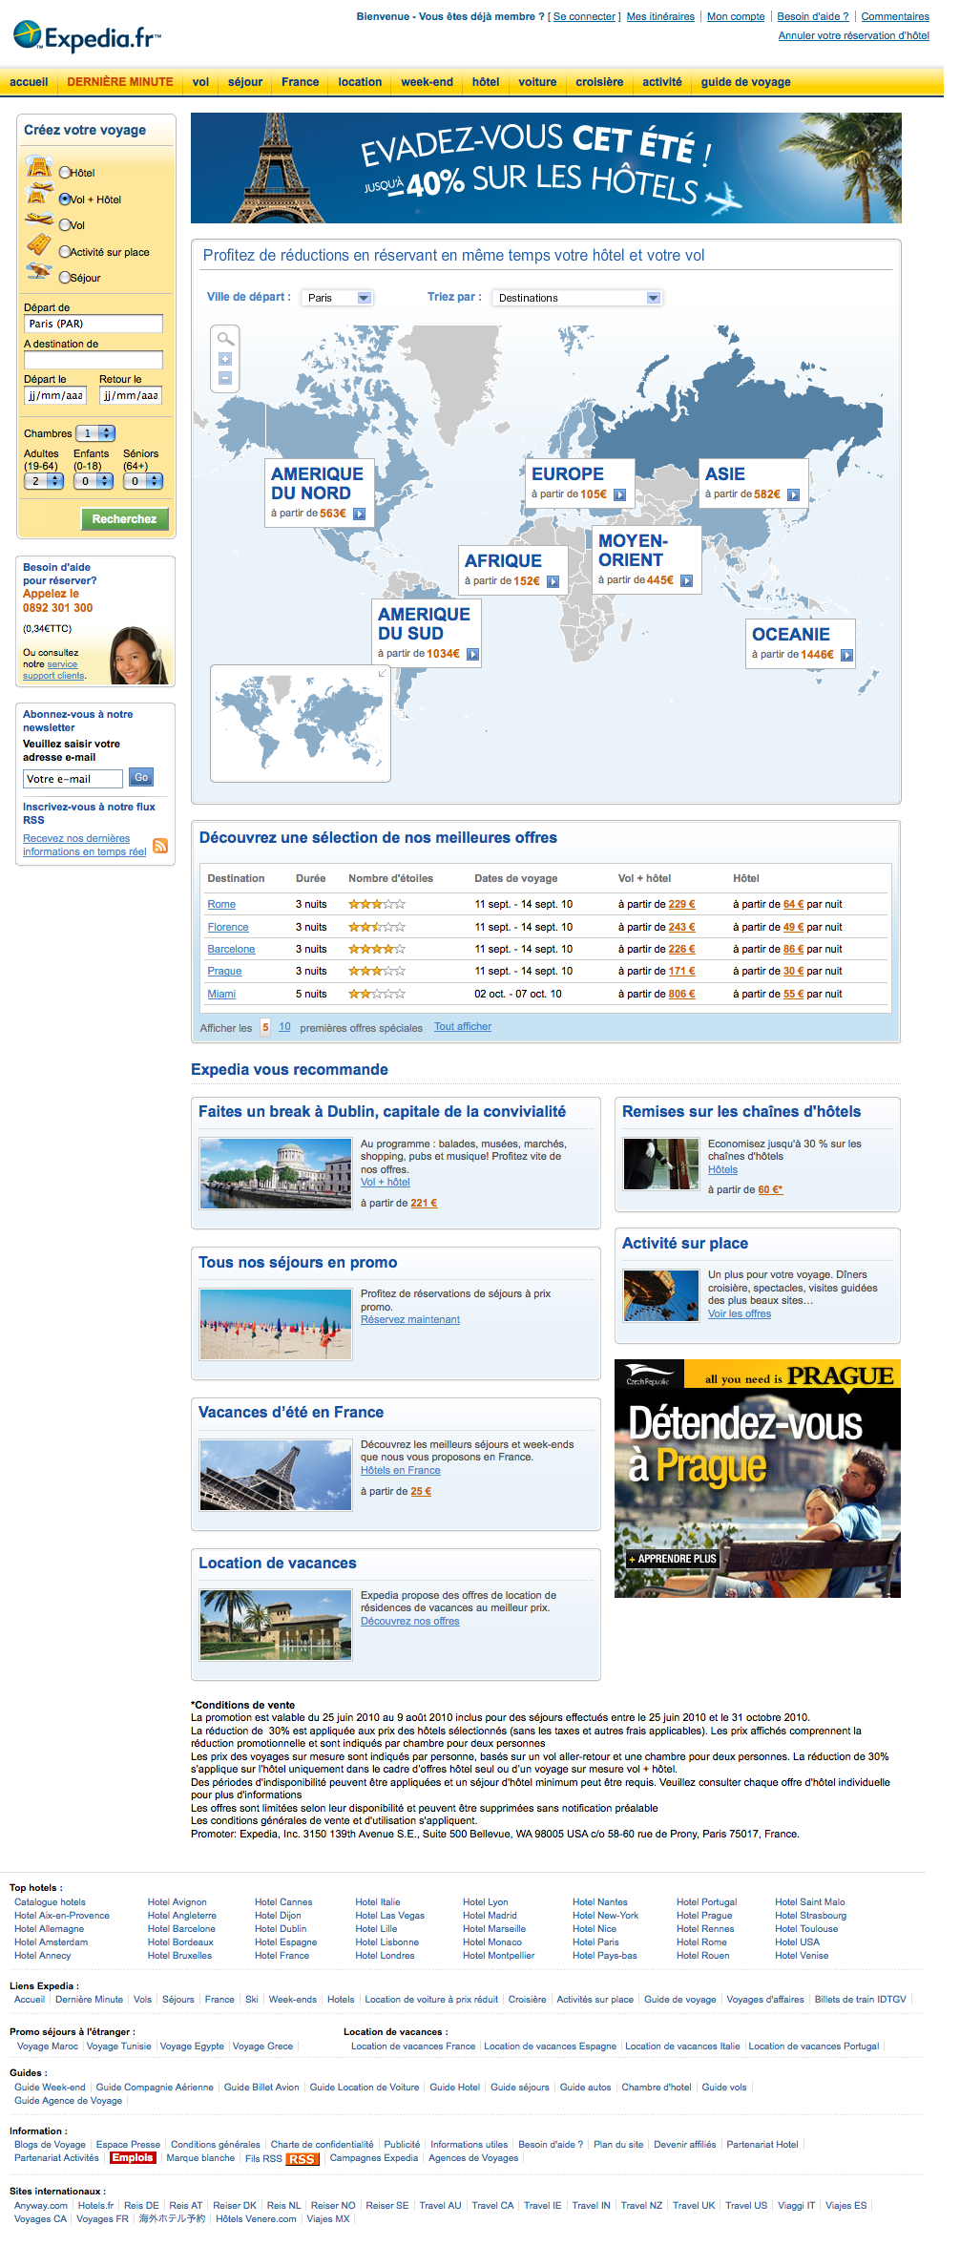Click the orange RSS feed icon in sidebar
Viewport: 960px width, 2267px height.
pyautogui.click(x=160, y=846)
